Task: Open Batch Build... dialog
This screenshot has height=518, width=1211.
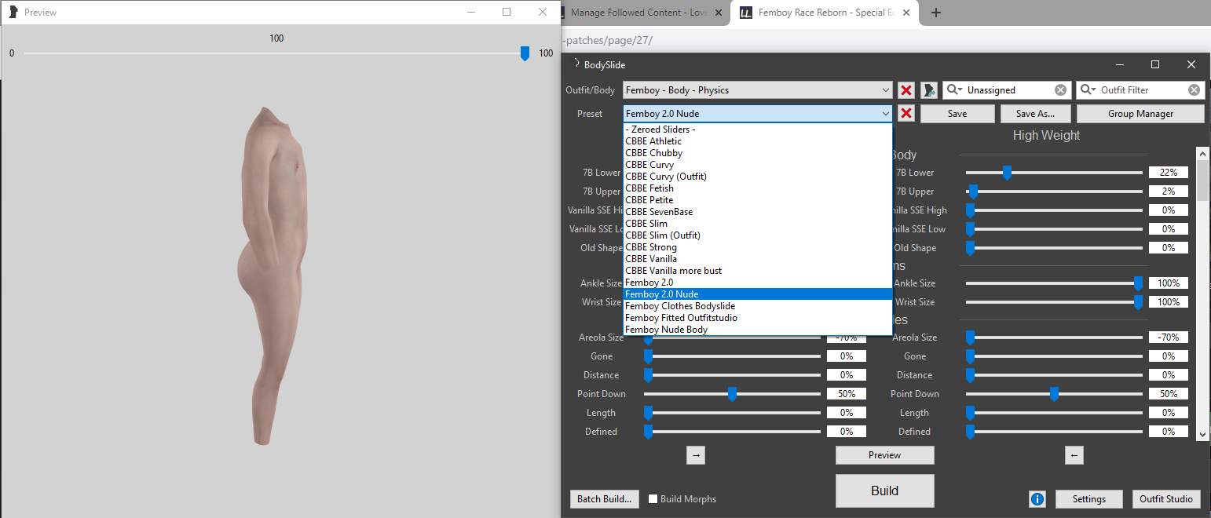Action: pyautogui.click(x=605, y=499)
